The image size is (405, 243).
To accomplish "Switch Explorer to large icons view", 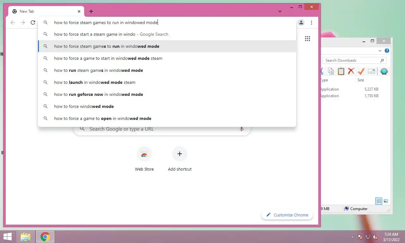I will [386, 201].
